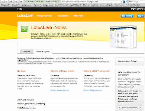This screenshot has width=145, height=111.
Task: Stop loading with the X toolbar button
Action: [16, 2]
